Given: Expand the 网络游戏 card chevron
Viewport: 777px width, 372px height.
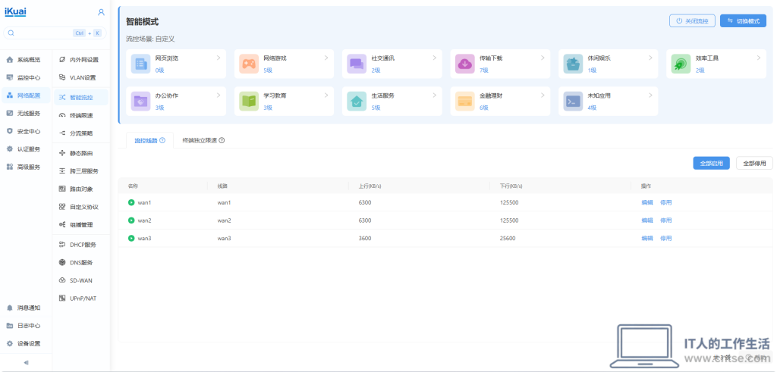Looking at the screenshot, I should pyautogui.click(x=326, y=58).
